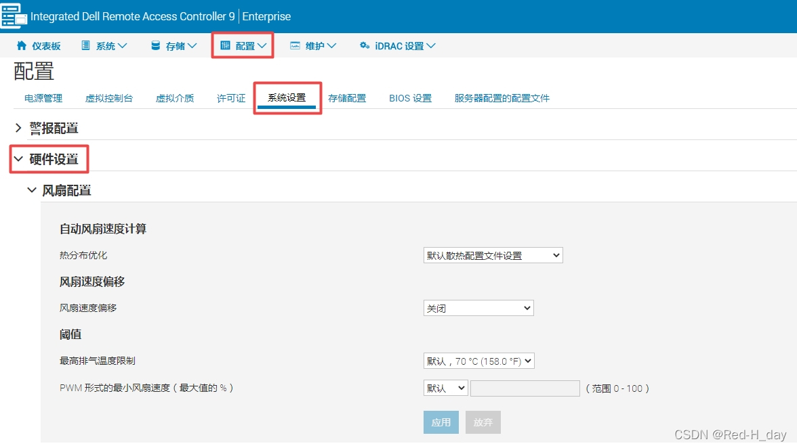Switch to the 虚拟控制台 tab
Screen dimensions: 797x448
coord(108,98)
